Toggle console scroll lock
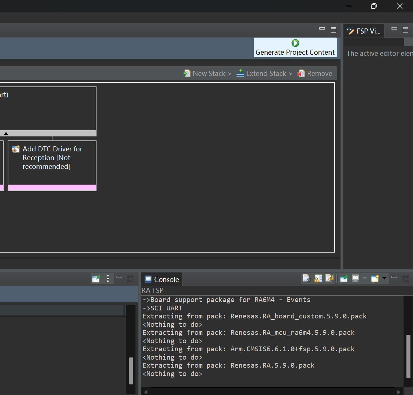The height and width of the screenshot is (395, 413). [318, 278]
